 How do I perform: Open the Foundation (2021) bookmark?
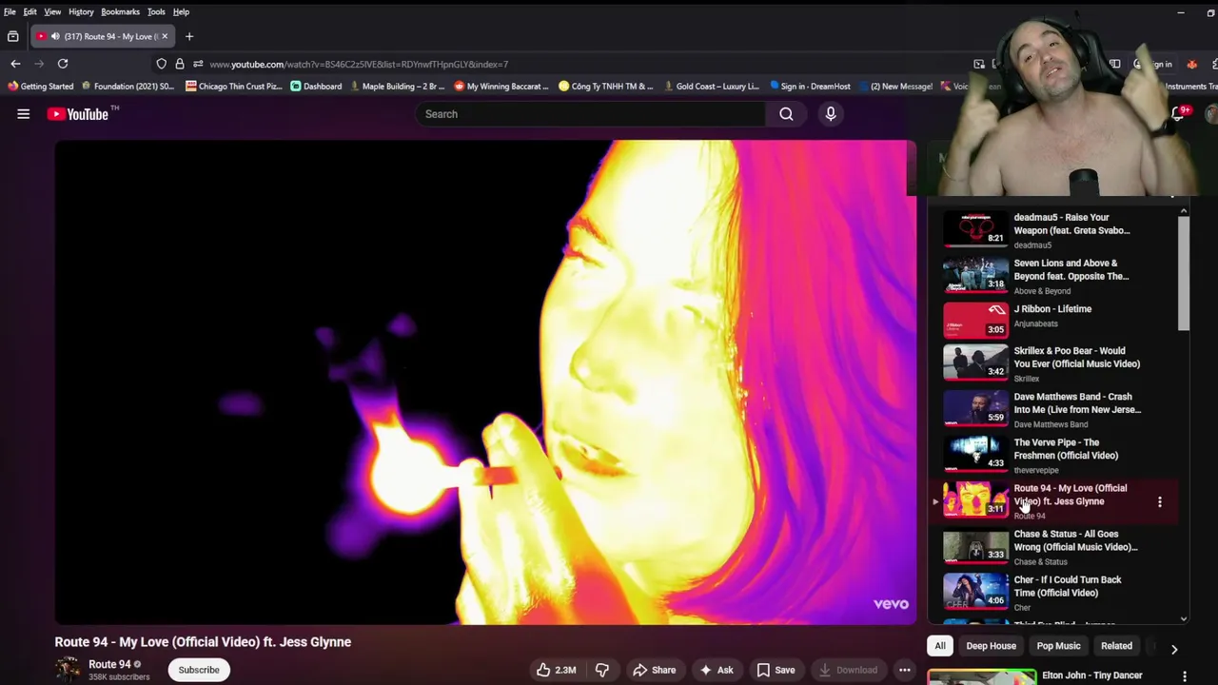point(128,87)
